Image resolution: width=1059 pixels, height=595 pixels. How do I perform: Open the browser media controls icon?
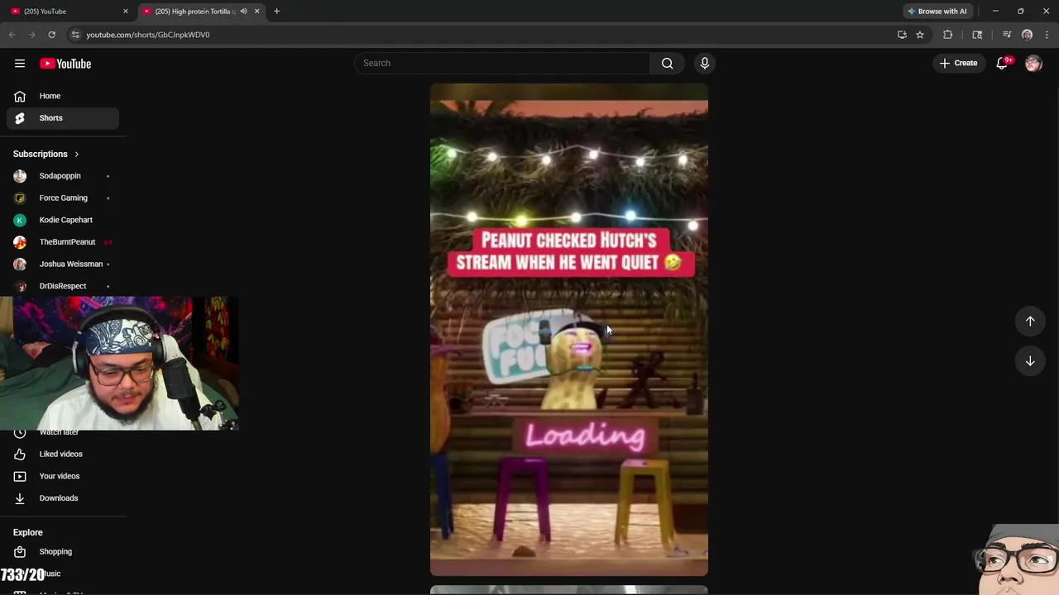[x=1007, y=35]
